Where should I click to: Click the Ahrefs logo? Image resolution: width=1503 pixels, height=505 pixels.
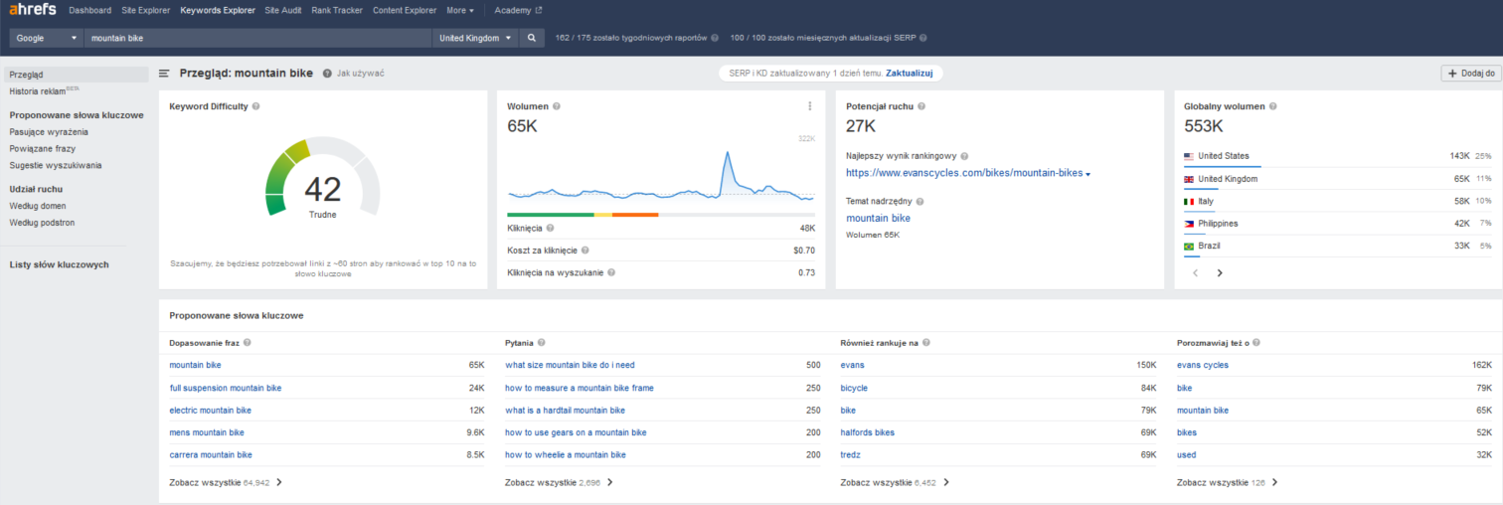[33, 10]
